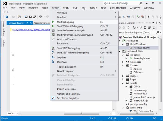Select App.css in Solution Explorer
Image resolution: width=163 pixels, height=121 pixels.
(x=137, y=69)
